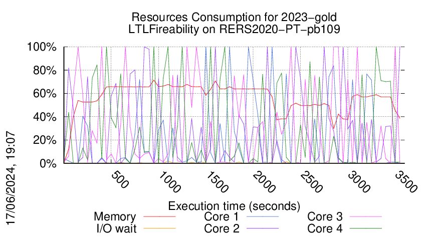Screen dimensions: 426x238
Task: Click the I/O wait legend label
Action: pyautogui.click(x=116, y=228)
